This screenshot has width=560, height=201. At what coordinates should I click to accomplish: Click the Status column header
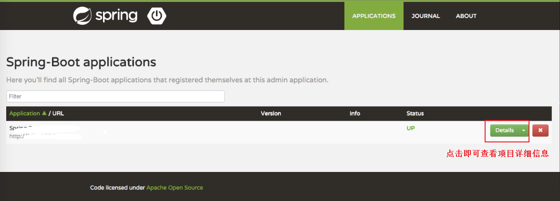pyautogui.click(x=415, y=113)
